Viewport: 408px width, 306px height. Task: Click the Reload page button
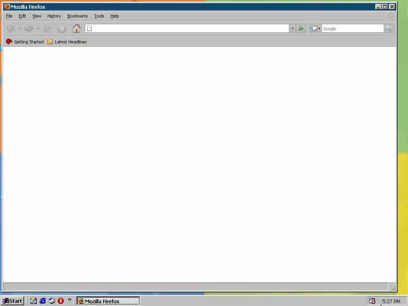click(48, 28)
